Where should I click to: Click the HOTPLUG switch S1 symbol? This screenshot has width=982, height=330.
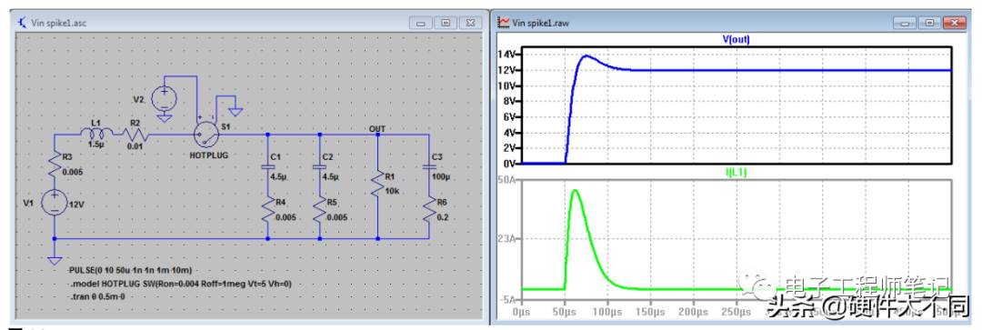(207, 134)
